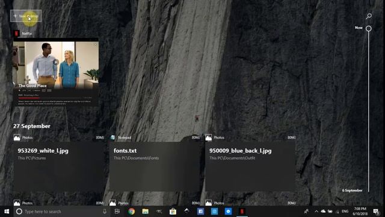Viewport: 385px width, 217px height.
Task: Open the People icon in taskbar
Action: coord(306,212)
